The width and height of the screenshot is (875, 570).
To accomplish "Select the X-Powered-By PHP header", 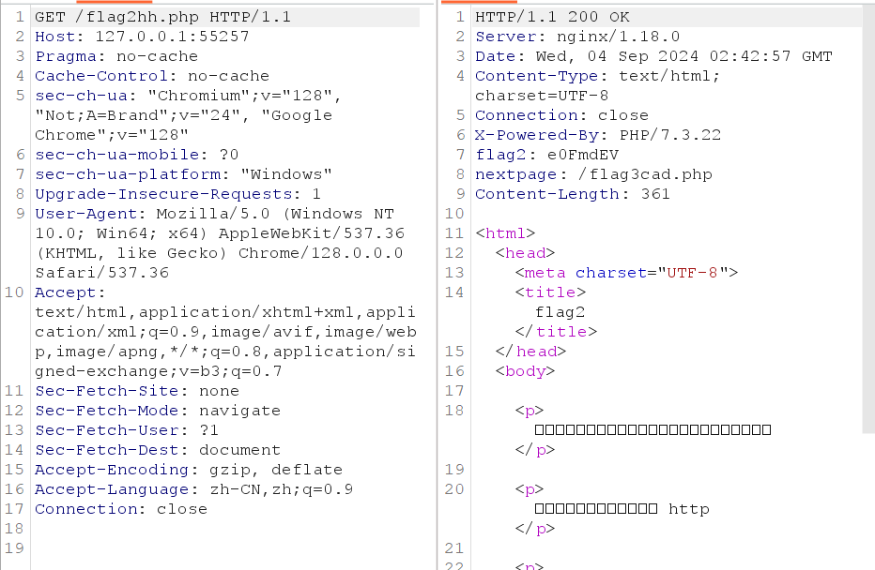I will click(597, 135).
